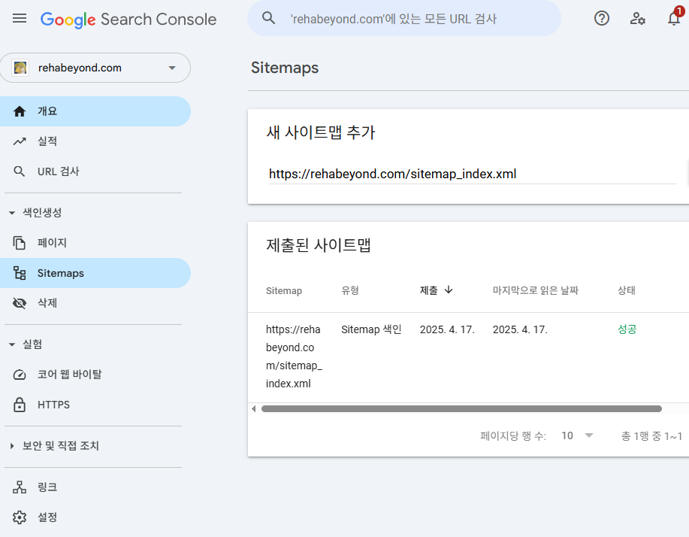Click the search magnifier icon in URL bar
Image resolution: width=689 pixels, height=537 pixels.
[268, 18]
